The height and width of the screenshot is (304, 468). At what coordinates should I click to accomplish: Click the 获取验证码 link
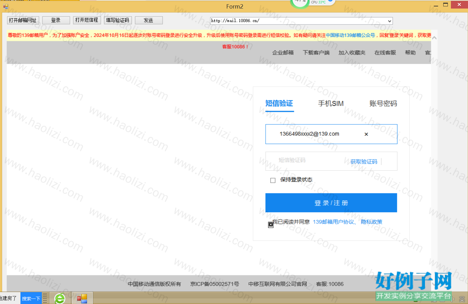coord(364,162)
